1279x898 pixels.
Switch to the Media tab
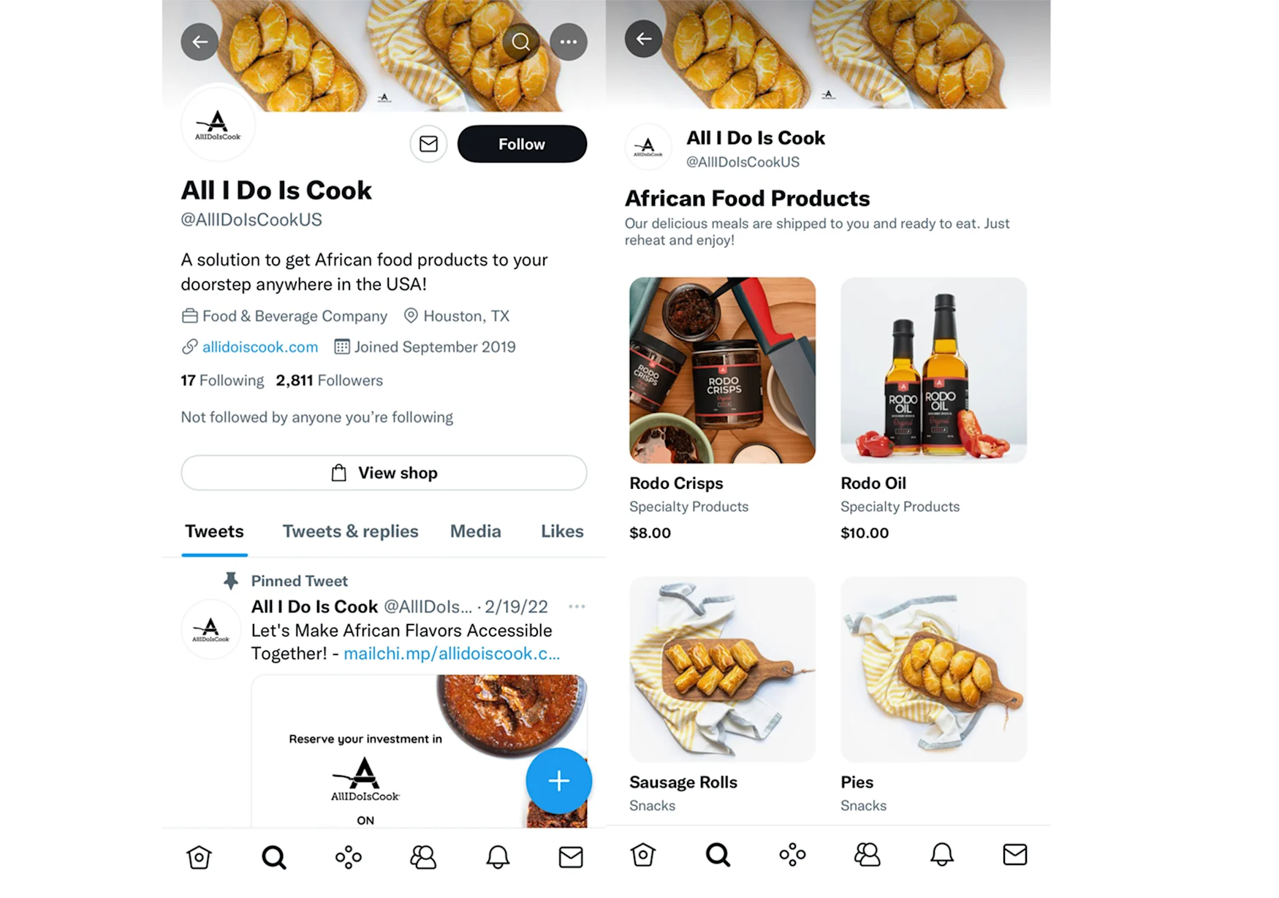[475, 531]
